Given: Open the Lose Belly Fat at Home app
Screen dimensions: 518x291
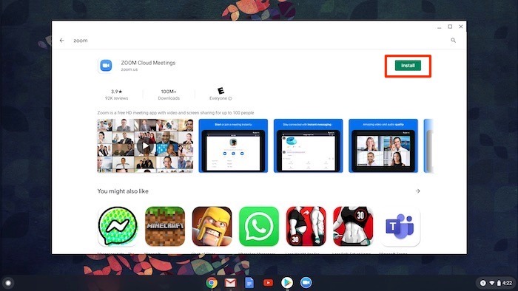Looking at the screenshot, I should tap(353, 227).
